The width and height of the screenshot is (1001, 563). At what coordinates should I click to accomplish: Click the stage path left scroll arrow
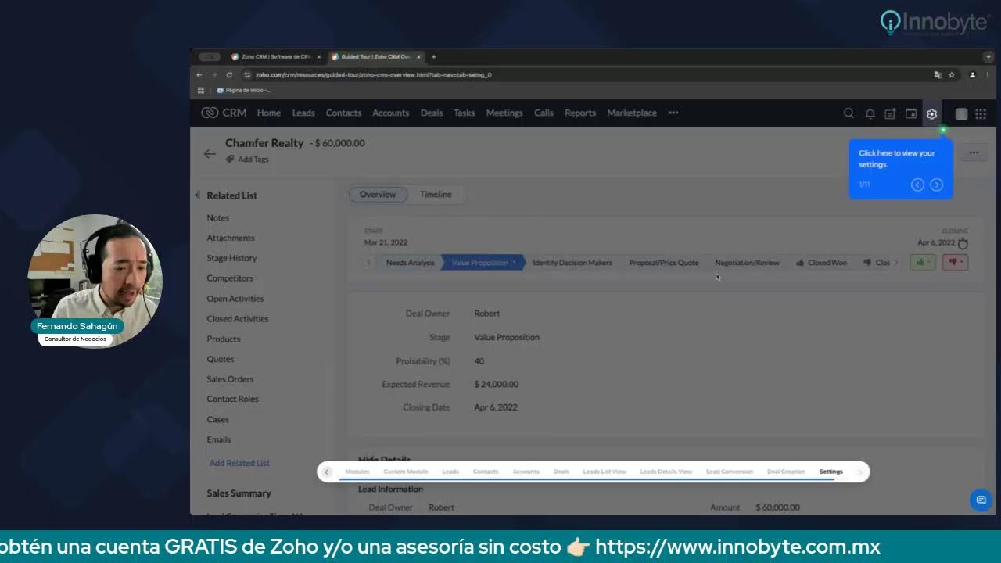[x=369, y=263]
